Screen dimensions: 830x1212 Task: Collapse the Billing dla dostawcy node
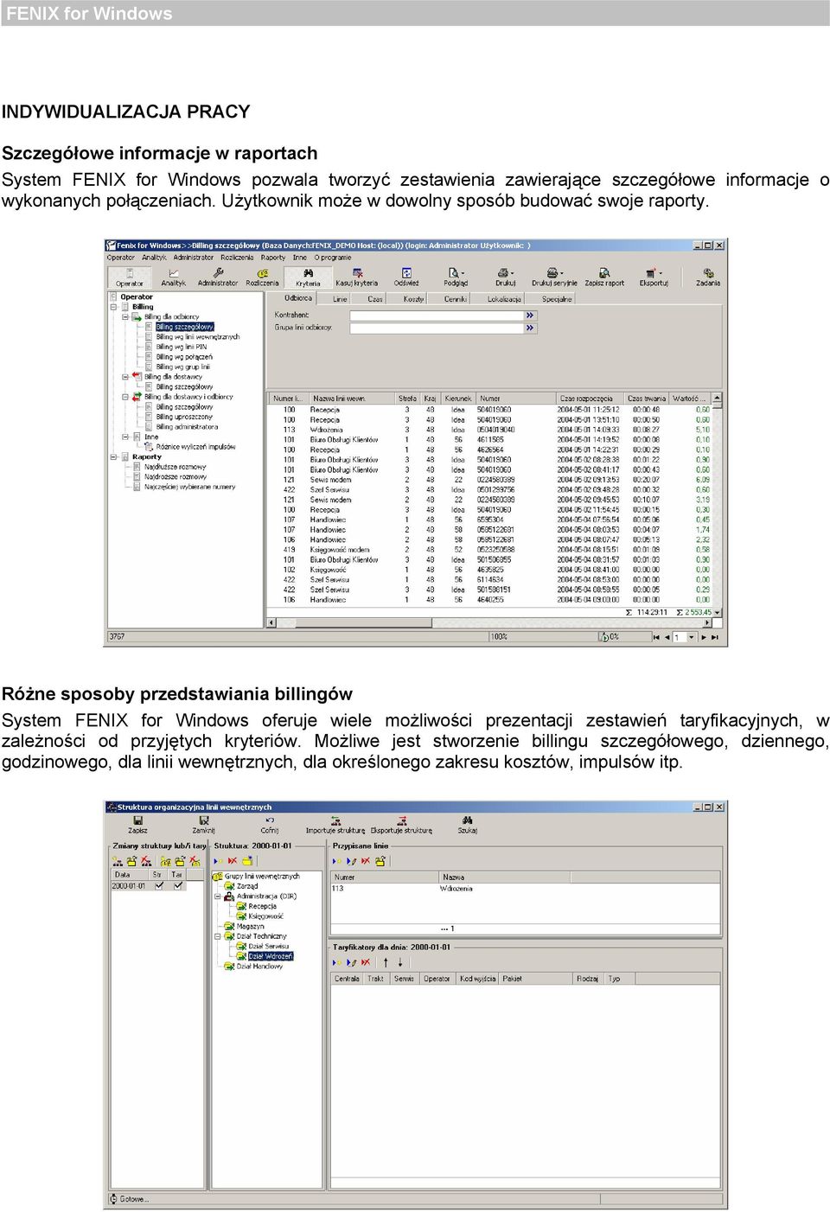pos(125,377)
